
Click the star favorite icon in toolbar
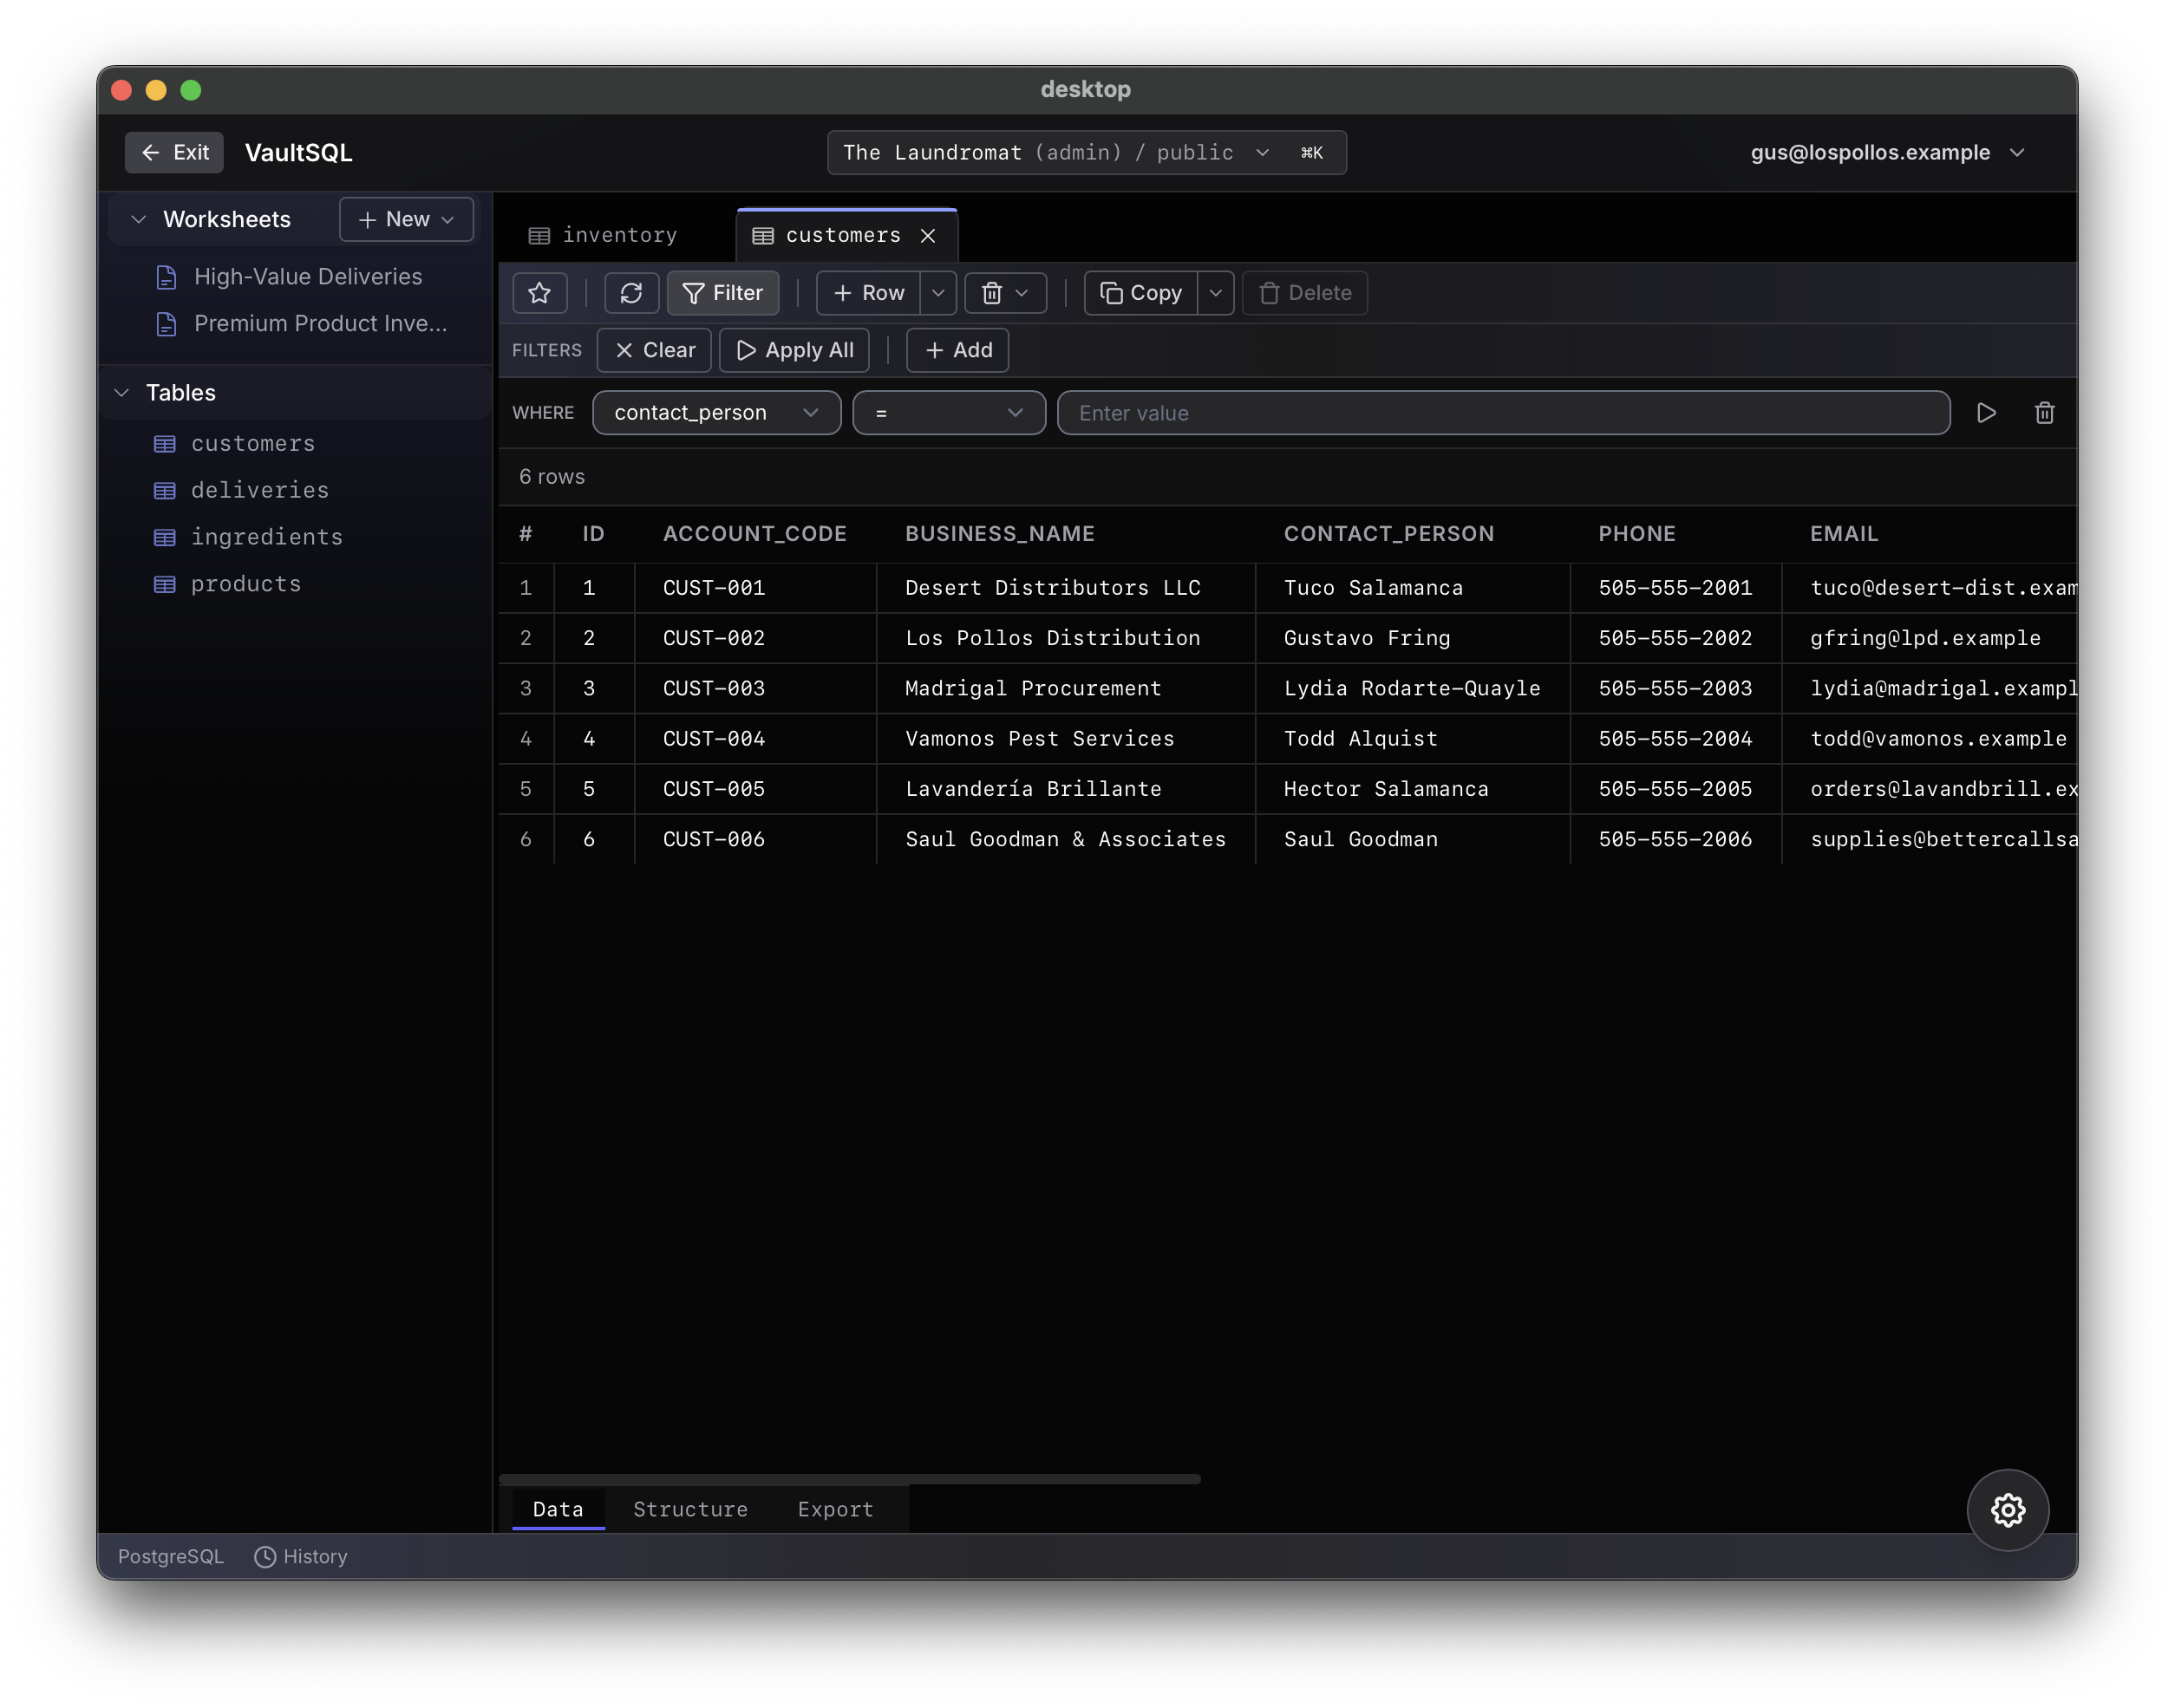(539, 293)
